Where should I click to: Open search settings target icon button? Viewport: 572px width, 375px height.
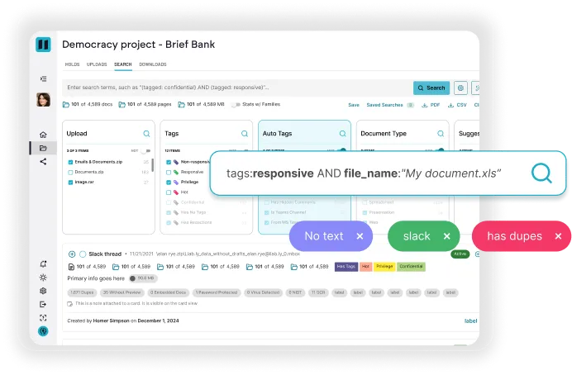coord(460,88)
